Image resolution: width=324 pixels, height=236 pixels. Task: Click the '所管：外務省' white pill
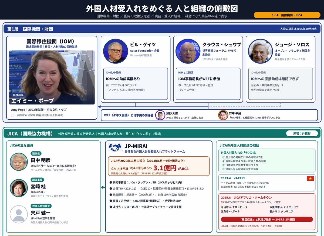302,133
